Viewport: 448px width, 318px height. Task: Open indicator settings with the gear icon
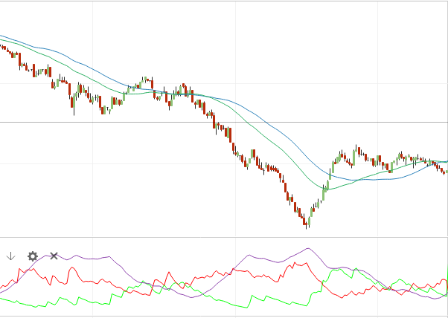[33, 256]
